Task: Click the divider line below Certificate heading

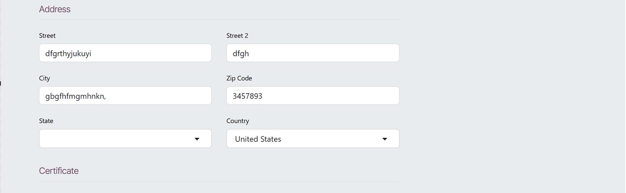Action: pyautogui.click(x=219, y=181)
